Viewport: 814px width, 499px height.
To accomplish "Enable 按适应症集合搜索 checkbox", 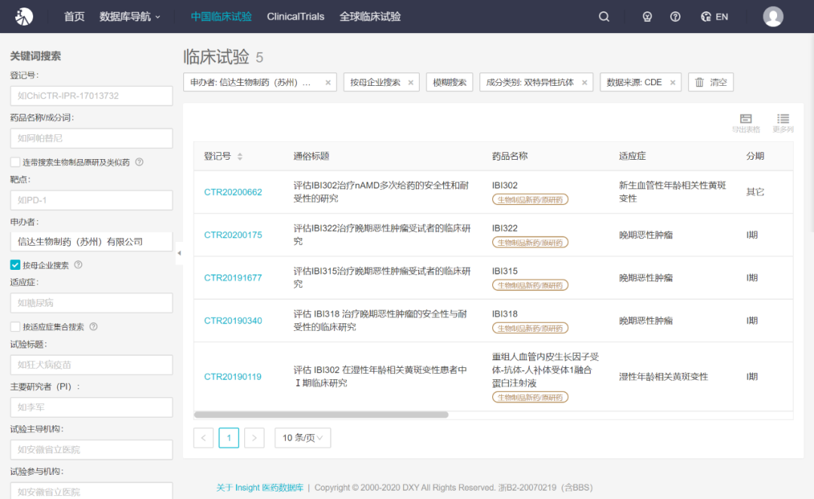I will tap(15, 326).
